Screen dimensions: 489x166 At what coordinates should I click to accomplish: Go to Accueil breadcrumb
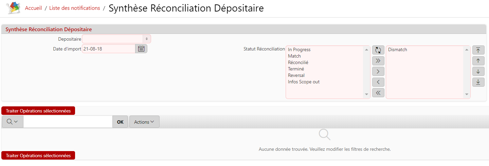(33, 8)
